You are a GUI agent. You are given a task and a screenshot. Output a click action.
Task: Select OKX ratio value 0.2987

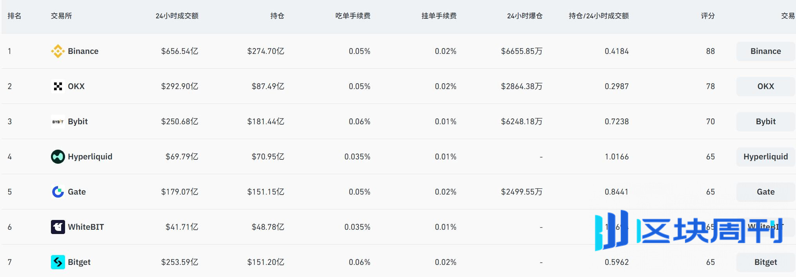coord(617,86)
